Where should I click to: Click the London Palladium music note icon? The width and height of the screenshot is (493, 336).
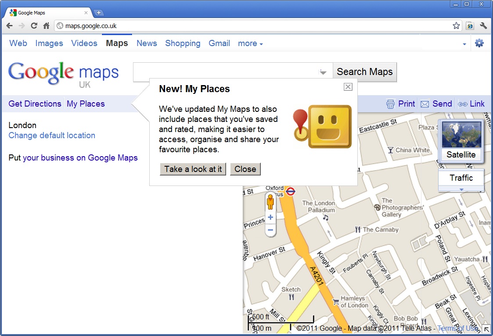click(325, 217)
